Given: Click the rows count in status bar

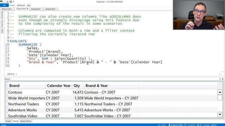Looking at the screenshot, I should click(206, 125).
